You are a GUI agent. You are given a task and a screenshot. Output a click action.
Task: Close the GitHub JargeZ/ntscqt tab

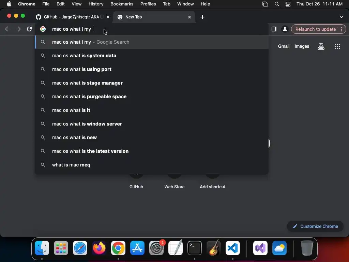coord(108,17)
